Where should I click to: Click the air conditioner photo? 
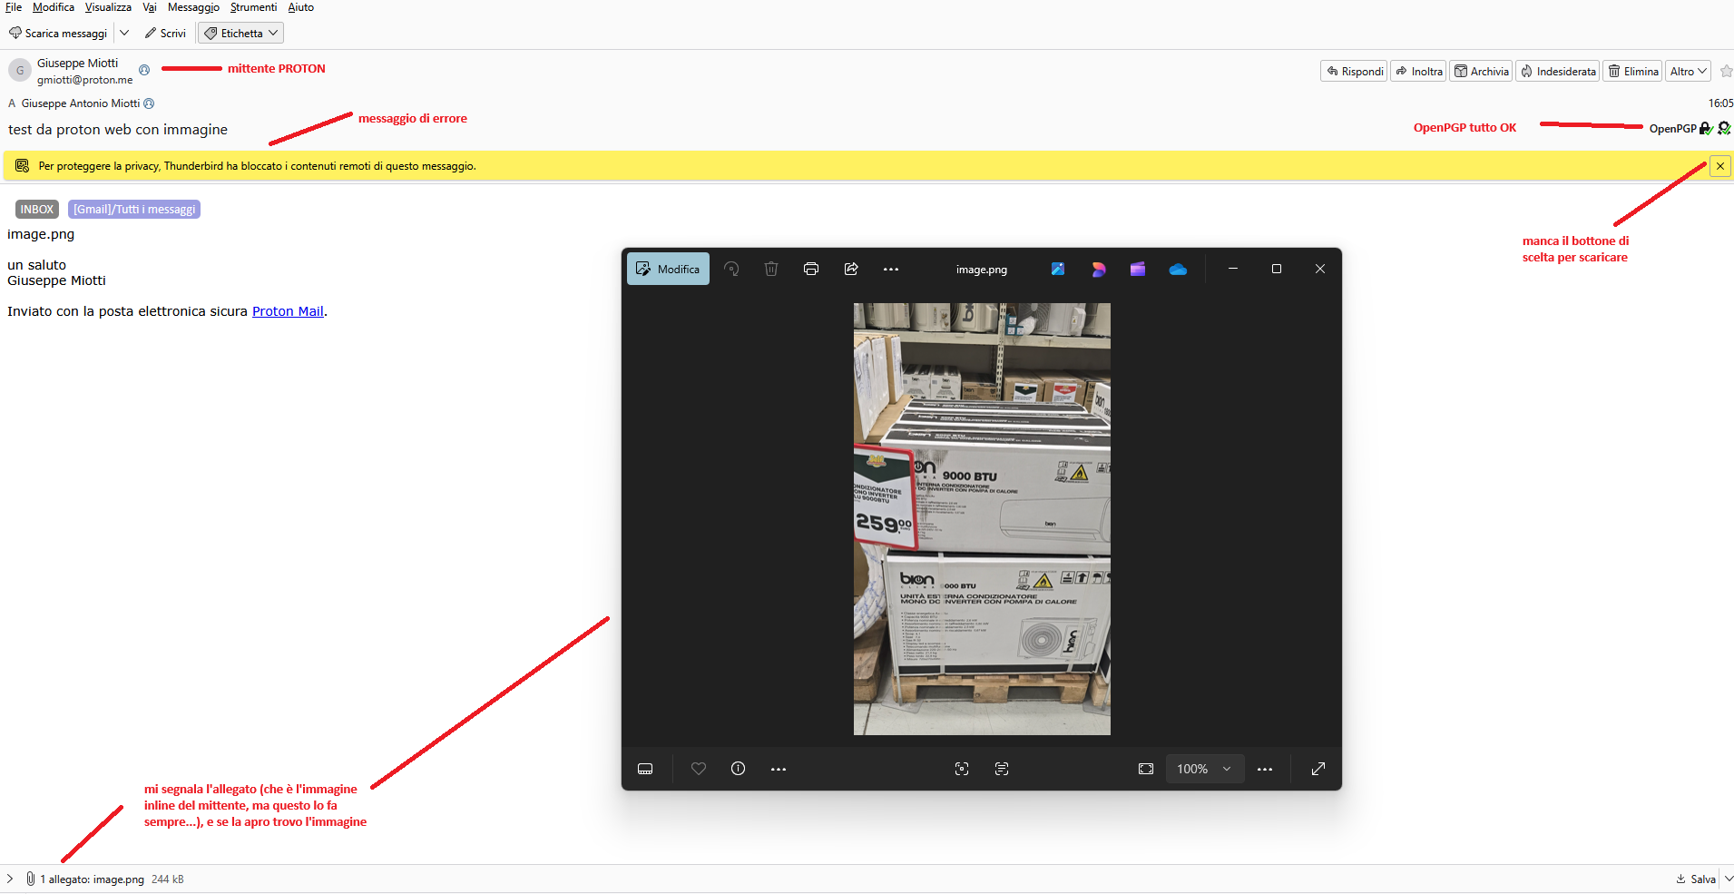point(982,519)
